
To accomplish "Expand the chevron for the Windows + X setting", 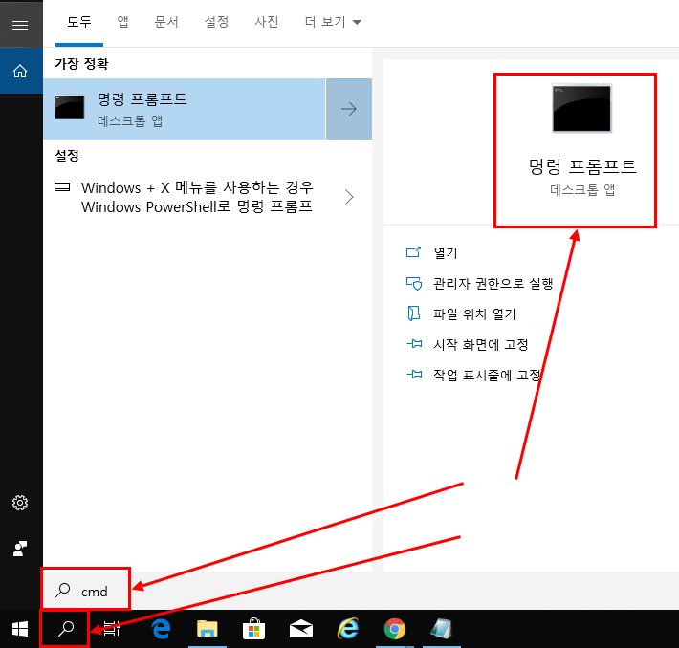I will tap(349, 197).
